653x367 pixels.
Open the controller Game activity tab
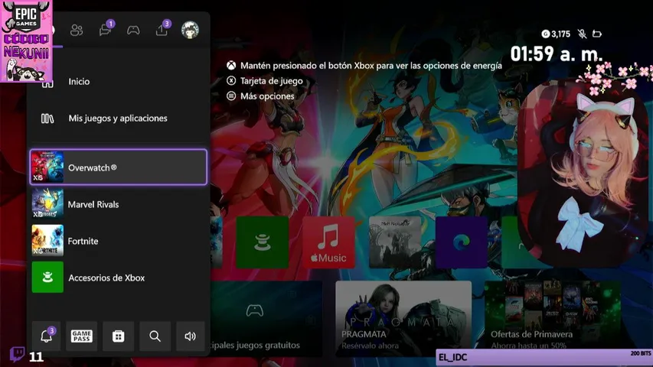tap(133, 30)
